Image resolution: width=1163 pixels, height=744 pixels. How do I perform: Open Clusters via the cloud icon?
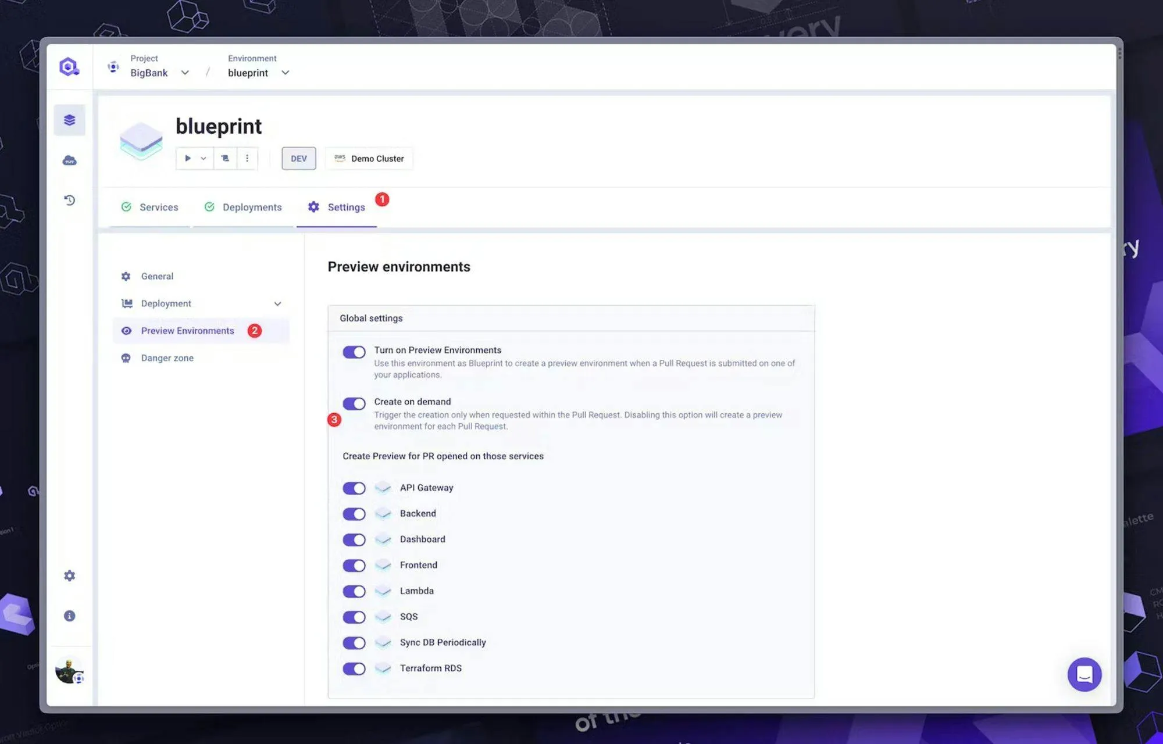point(69,160)
